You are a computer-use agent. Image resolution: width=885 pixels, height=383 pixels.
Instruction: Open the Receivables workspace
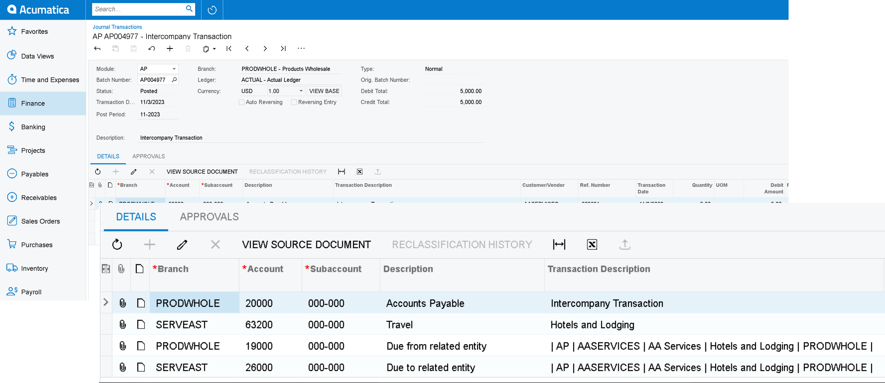coord(43,198)
